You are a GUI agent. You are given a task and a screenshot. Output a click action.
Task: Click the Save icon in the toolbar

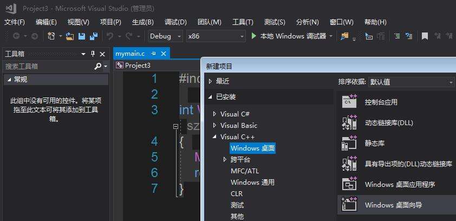tap(82, 36)
